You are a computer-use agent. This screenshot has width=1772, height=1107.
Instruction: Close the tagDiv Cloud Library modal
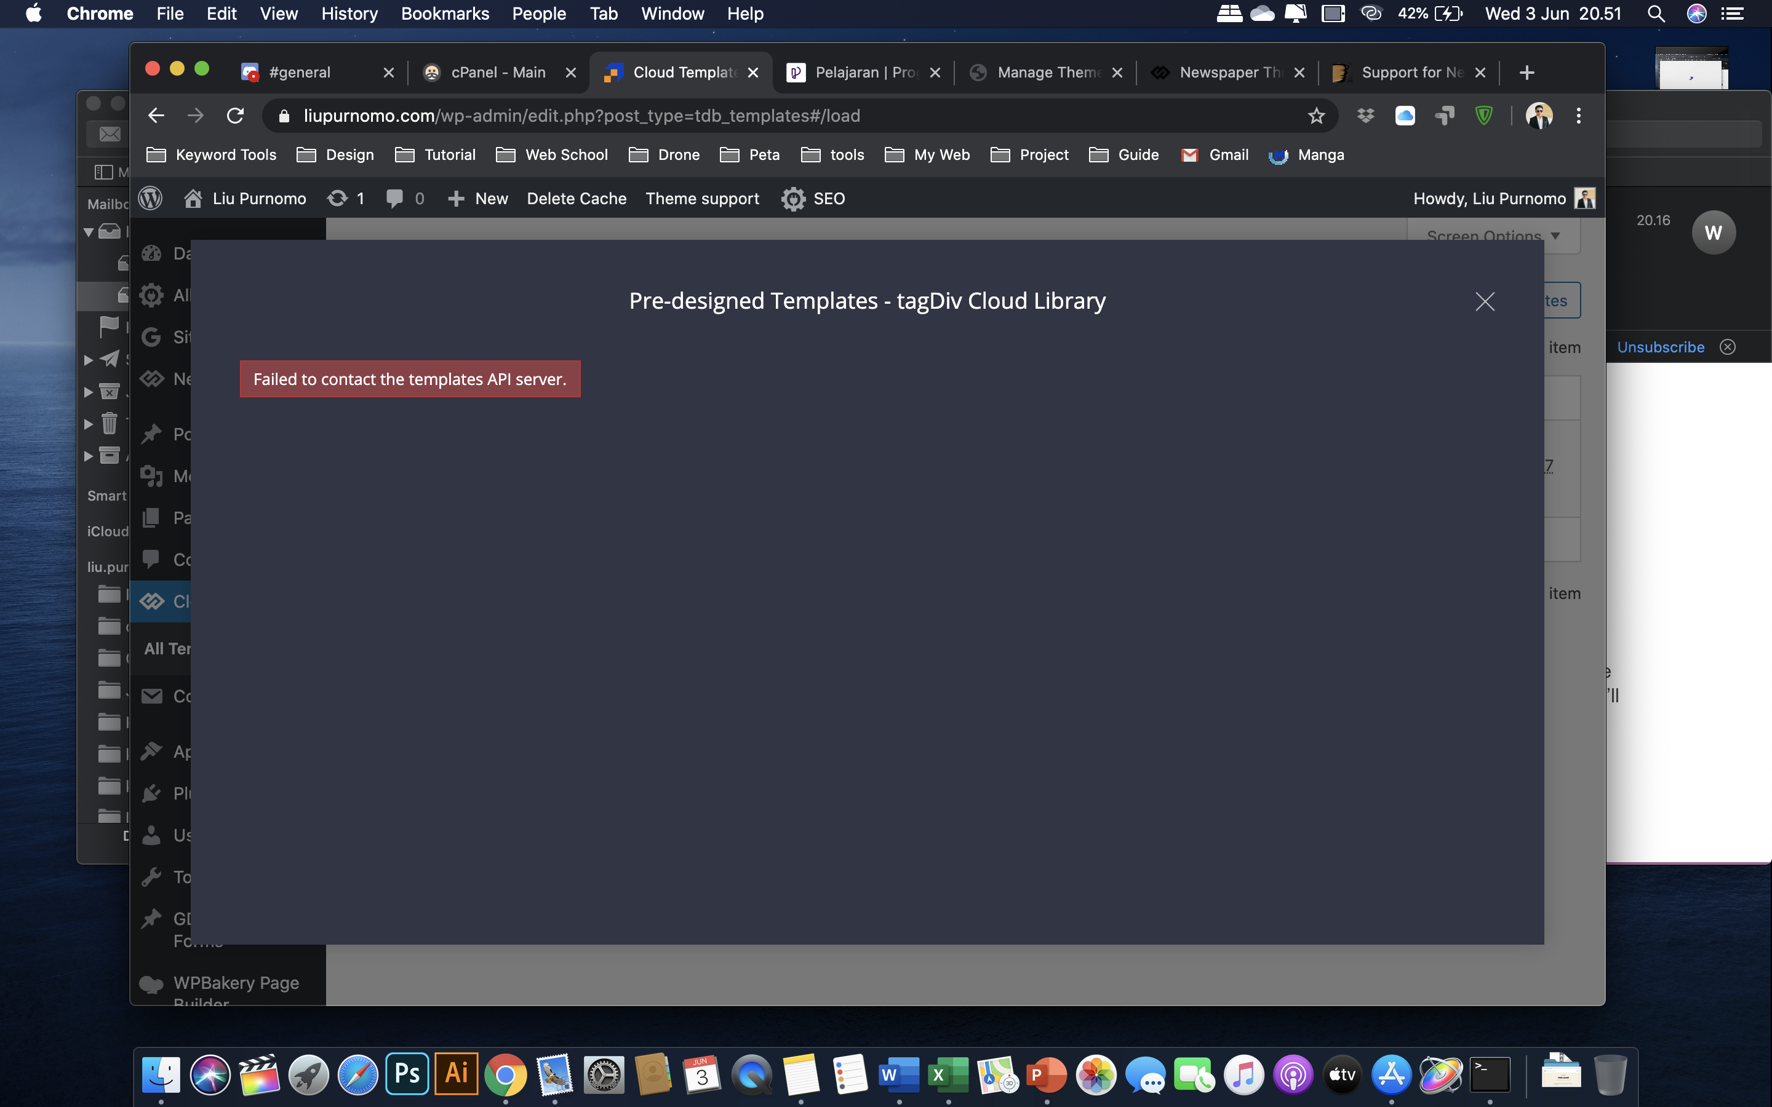point(1484,301)
